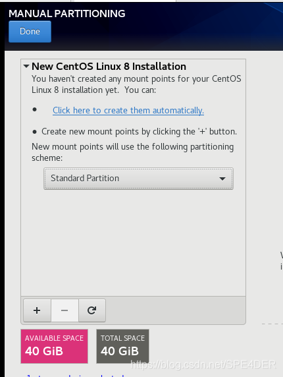Image resolution: width=283 pixels, height=377 pixels.
Task: Click the empty mount point list area
Action: [133, 243]
